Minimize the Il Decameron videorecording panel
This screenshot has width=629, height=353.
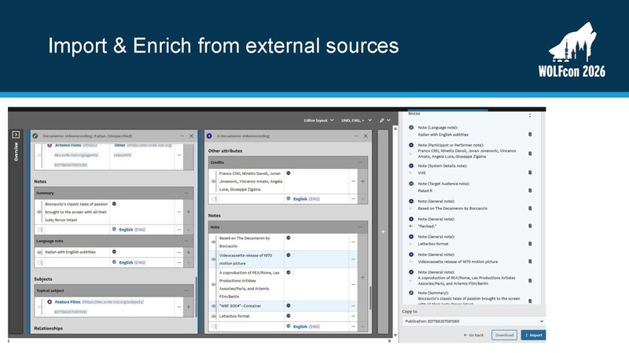tap(356, 136)
